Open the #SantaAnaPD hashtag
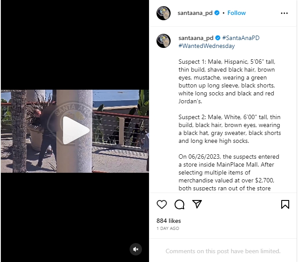The height and width of the screenshot is (262, 298). (241, 38)
